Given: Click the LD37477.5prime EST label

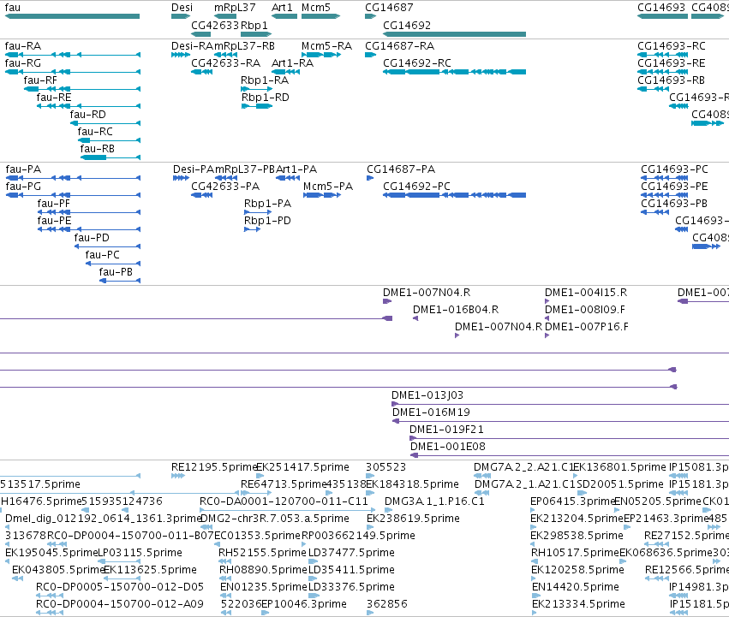Looking at the screenshot, I should tap(351, 553).
